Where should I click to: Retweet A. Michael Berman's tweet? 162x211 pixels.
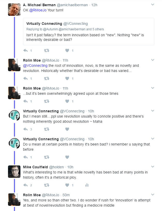(x=47, y=50)
